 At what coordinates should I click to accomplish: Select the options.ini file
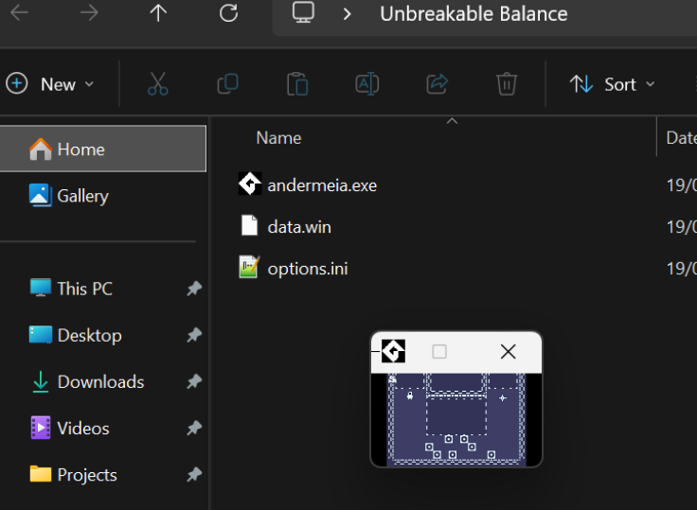coord(307,269)
